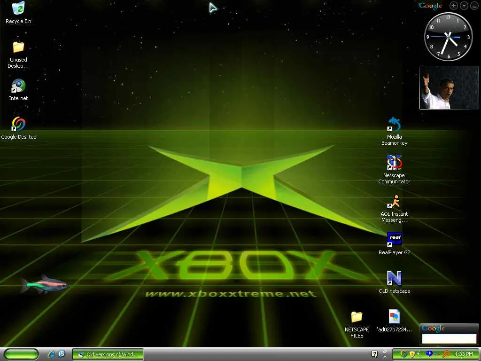This screenshot has width=481, height=361.
Task: Click the yellow security shield tray icon
Action: click(x=412, y=354)
